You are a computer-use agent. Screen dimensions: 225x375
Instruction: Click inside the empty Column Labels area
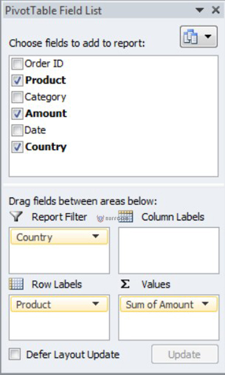click(x=169, y=250)
